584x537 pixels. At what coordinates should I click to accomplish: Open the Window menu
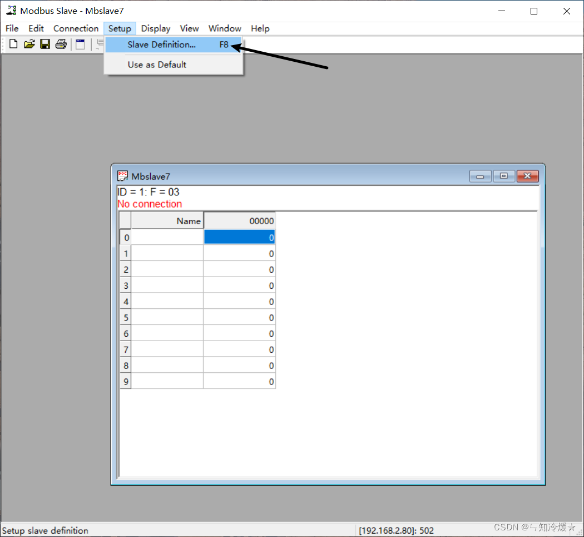click(225, 28)
